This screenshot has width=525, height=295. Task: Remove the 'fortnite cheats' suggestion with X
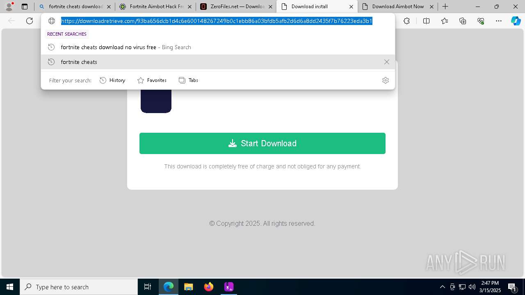point(386,62)
